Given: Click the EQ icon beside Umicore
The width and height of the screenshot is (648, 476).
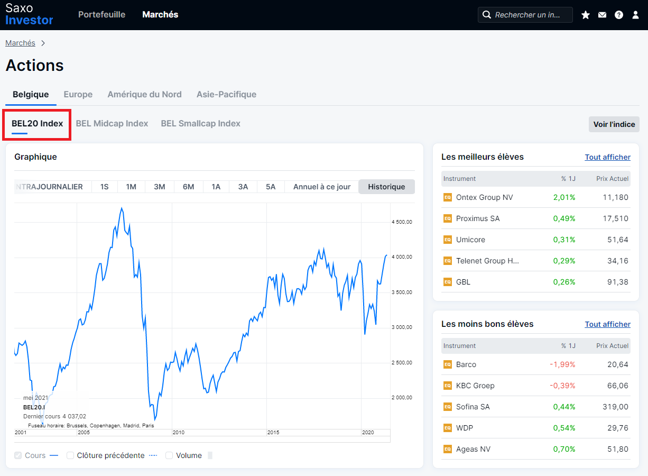Looking at the screenshot, I should (448, 240).
